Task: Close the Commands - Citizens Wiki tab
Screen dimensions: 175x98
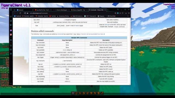Action: pyautogui.click(x=105, y=10)
